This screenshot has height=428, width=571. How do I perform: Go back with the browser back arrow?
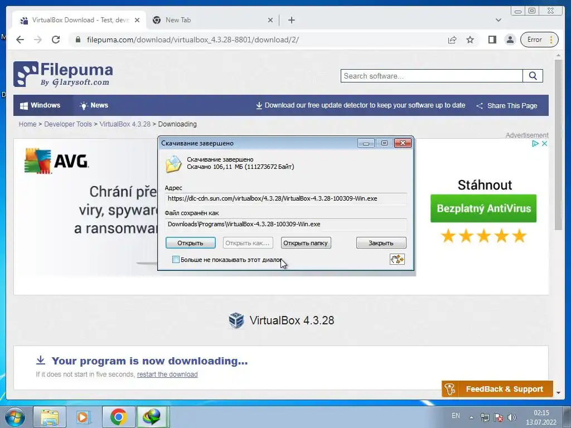pos(20,40)
